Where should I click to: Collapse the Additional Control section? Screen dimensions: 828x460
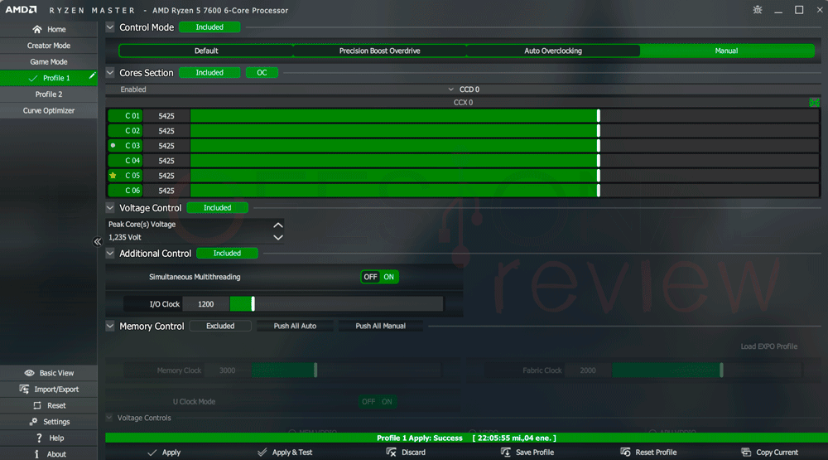pos(110,254)
